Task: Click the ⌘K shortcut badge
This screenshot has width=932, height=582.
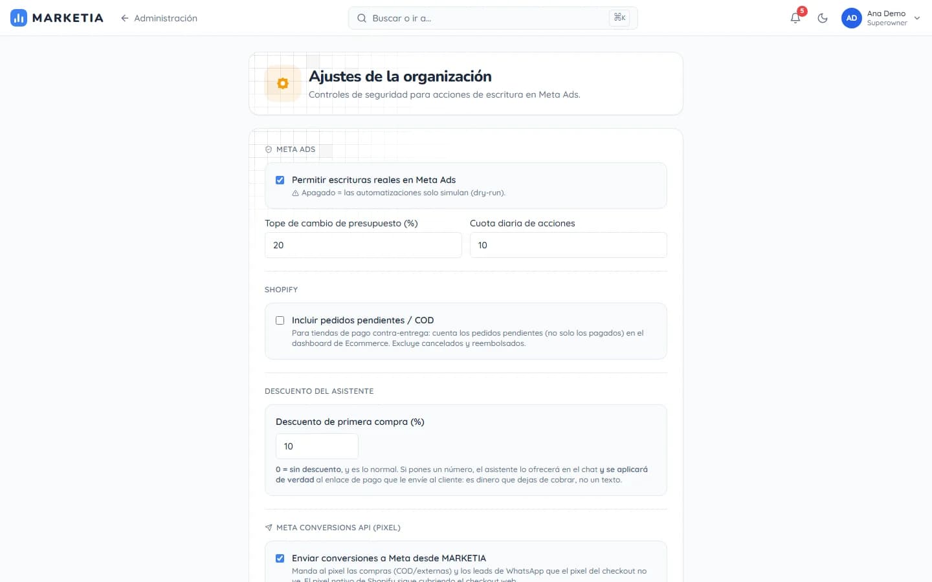Action: point(619,18)
